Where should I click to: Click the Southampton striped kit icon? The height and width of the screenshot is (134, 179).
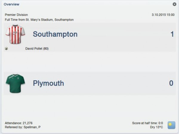[x=15, y=34]
